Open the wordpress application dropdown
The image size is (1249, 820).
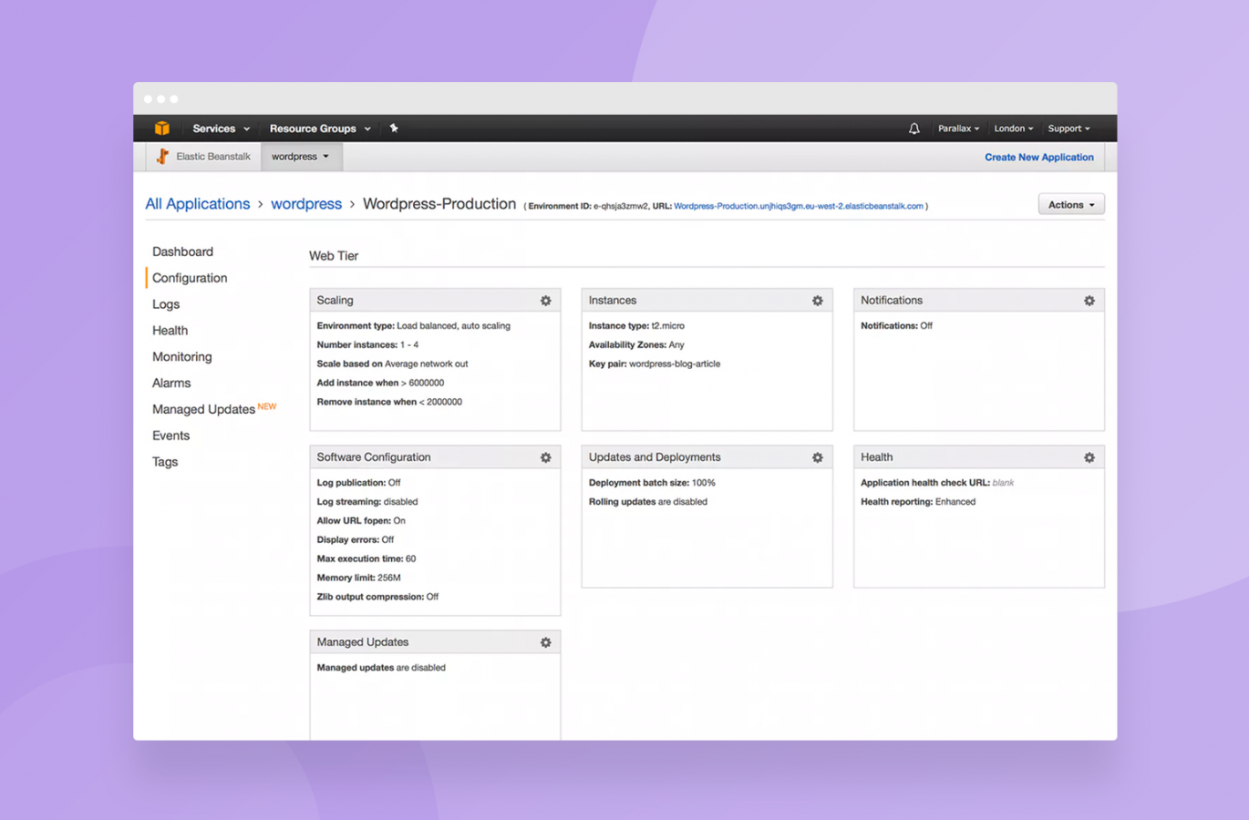coord(301,157)
